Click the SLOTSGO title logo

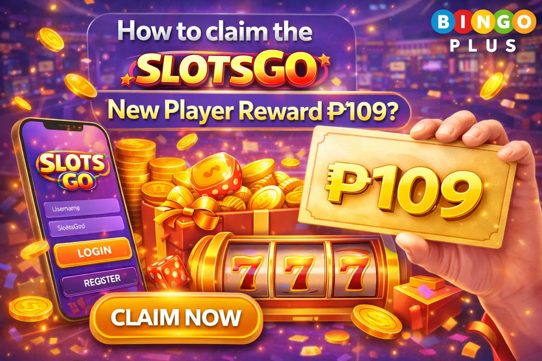pos(226,70)
